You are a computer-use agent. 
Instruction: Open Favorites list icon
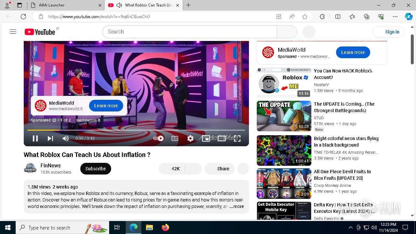click(352, 17)
